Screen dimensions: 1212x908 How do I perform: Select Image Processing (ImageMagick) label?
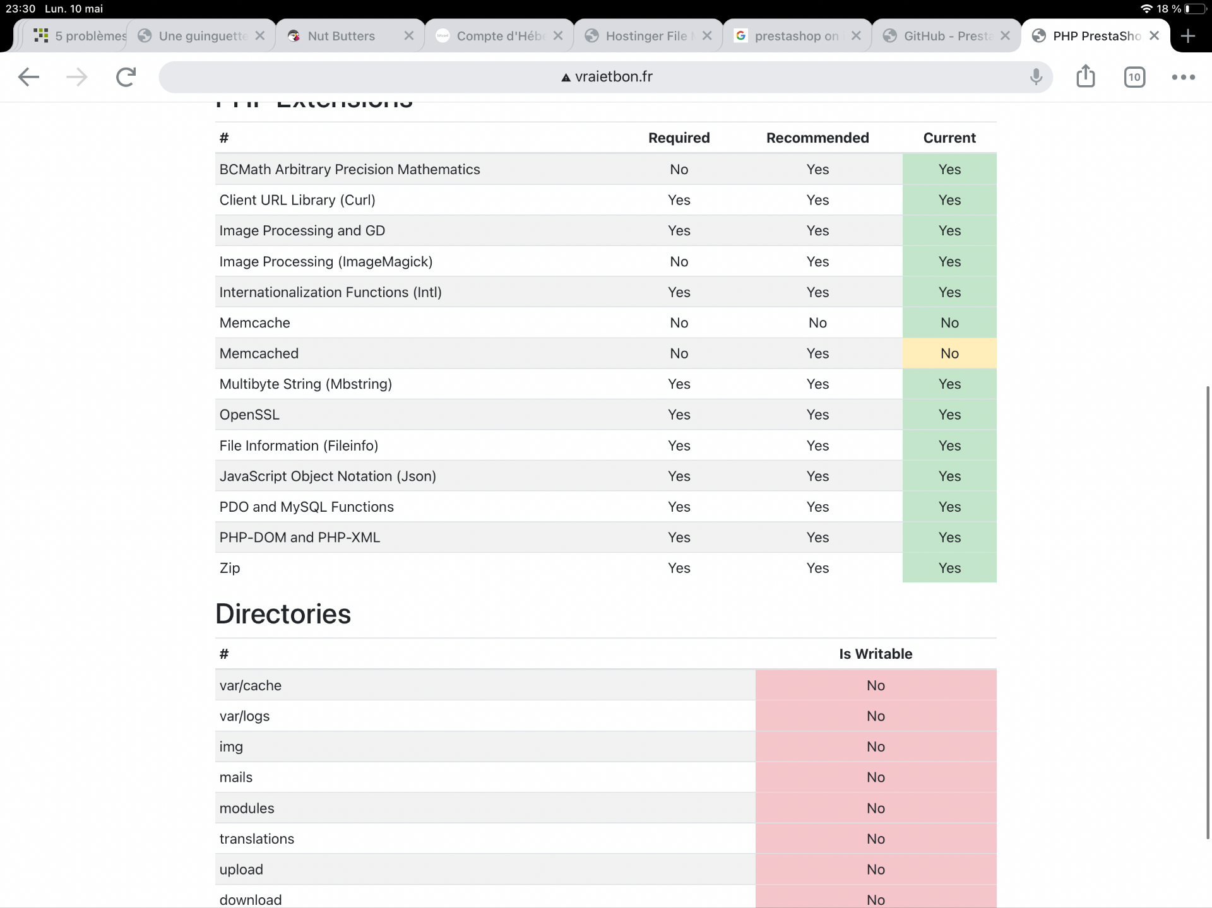pyautogui.click(x=326, y=261)
